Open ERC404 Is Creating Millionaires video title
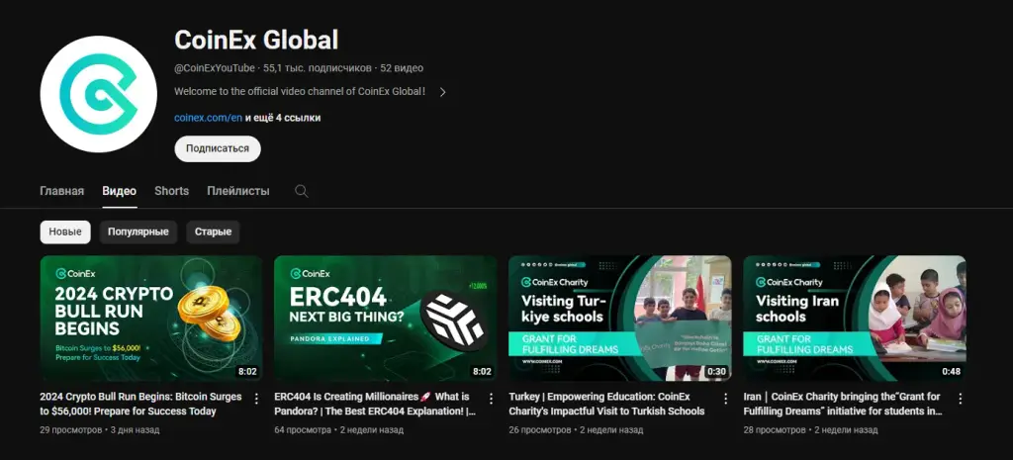This screenshot has width=1013, height=460. [x=375, y=404]
